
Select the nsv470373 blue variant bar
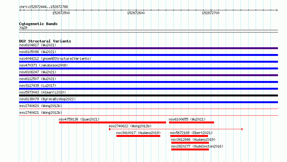(148, 68)
